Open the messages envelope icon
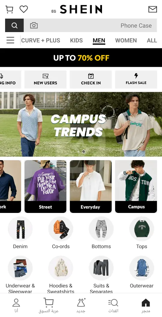 152,9
